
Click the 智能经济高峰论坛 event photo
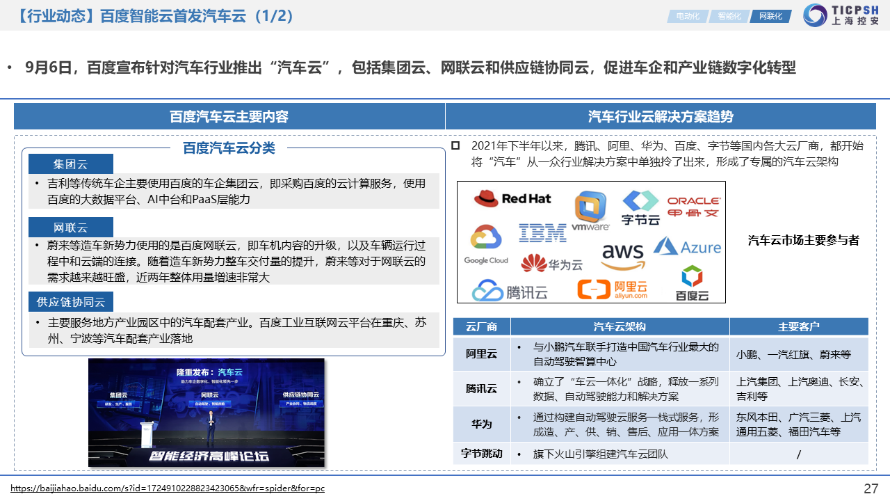click(x=207, y=413)
